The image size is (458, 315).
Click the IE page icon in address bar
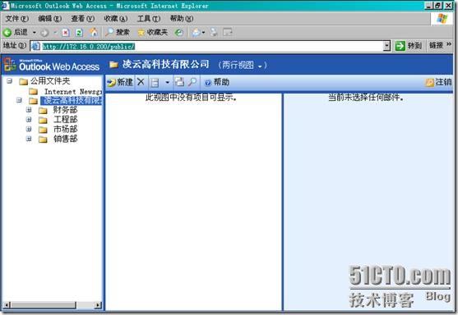tap(35, 46)
